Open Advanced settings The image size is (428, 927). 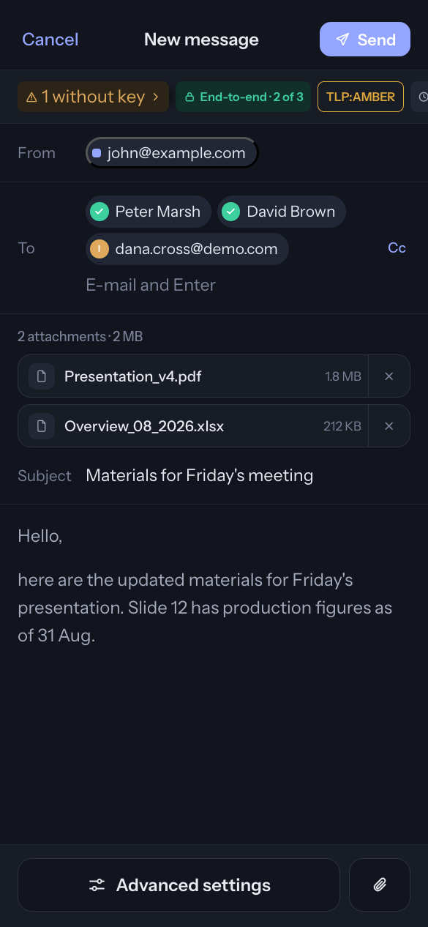[179, 885]
